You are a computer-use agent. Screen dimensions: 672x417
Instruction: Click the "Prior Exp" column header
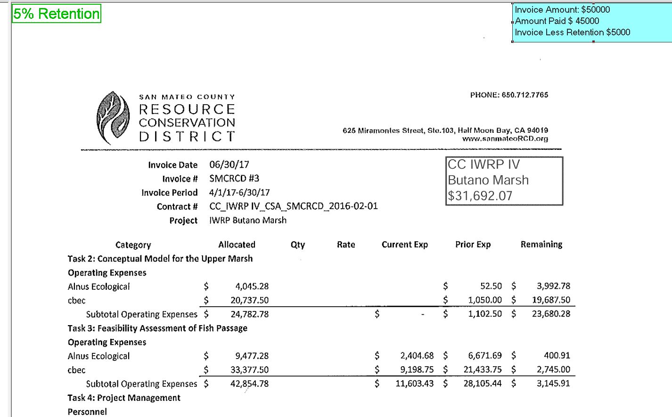pyautogui.click(x=473, y=245)
